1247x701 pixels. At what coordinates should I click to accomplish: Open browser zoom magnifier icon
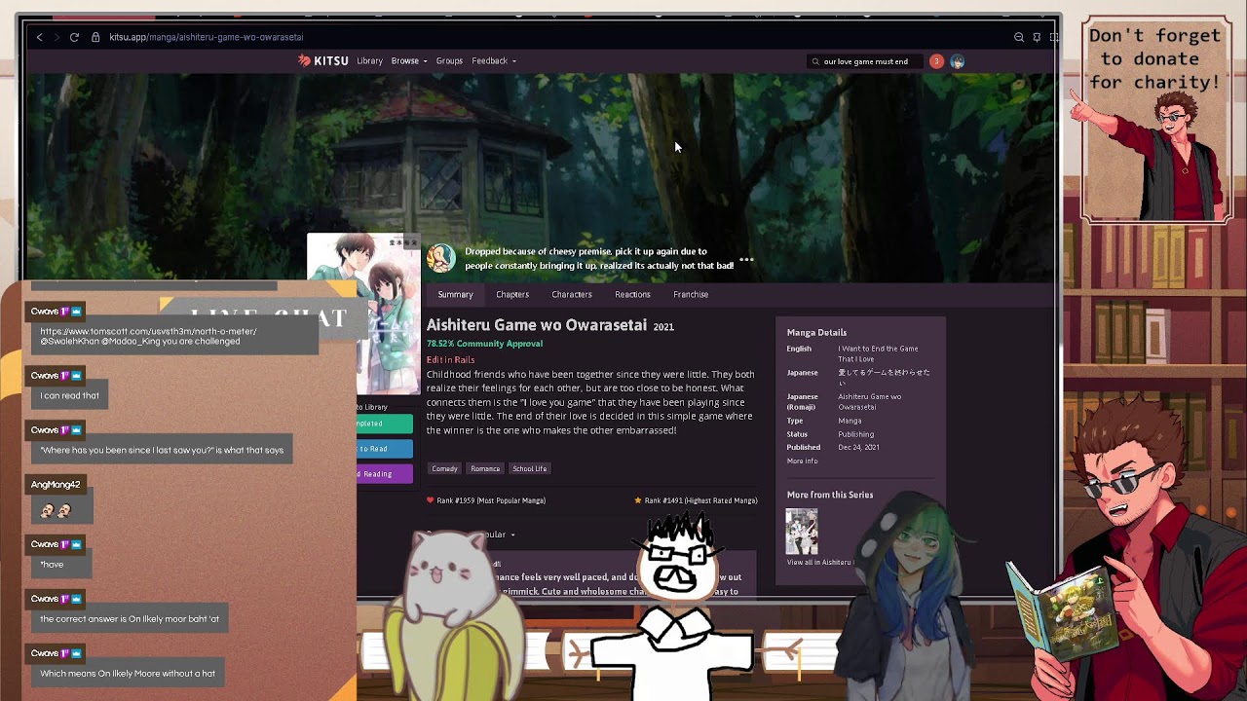pos(1019,37)
